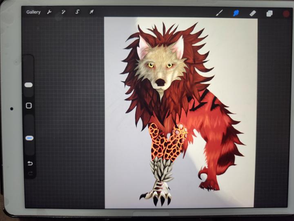This screenshot has width=294, height=221.
Task: Open the Layers panel
Action: click(x=269, y=14)
